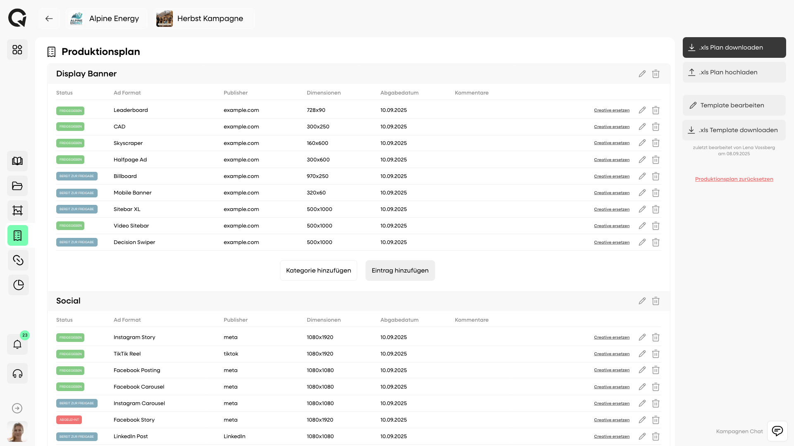Download the plan via .xls Plan downloaden

pos(734,47)
